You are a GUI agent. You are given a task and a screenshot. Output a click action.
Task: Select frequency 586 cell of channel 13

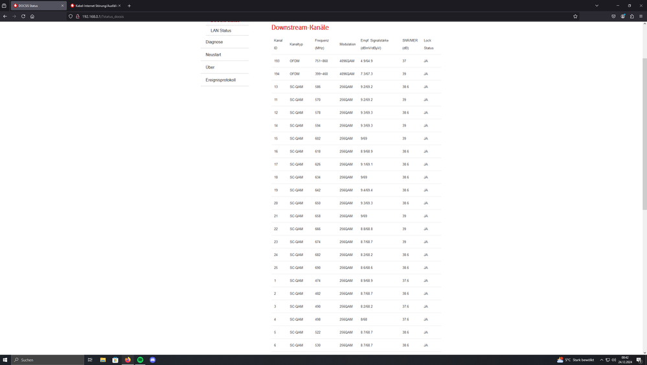(318, 87)
